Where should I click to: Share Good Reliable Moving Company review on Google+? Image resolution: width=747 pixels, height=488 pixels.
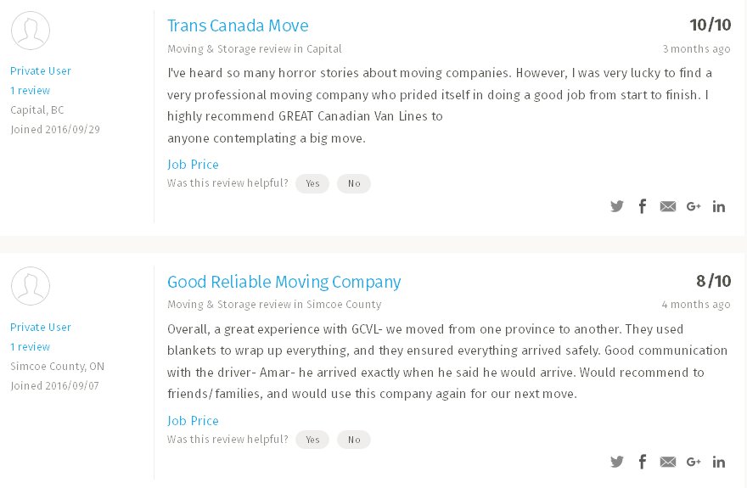pyautogui.click(x=694, y=463)
